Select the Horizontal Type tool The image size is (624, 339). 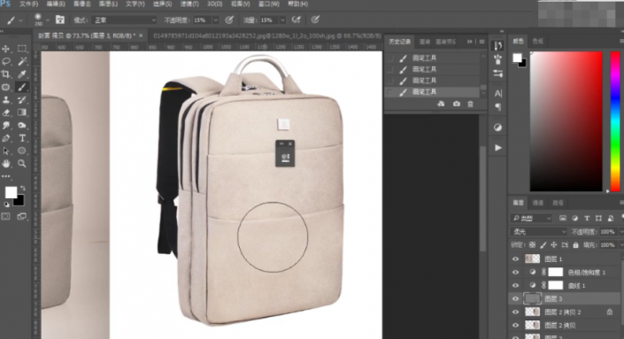point(22,138)
